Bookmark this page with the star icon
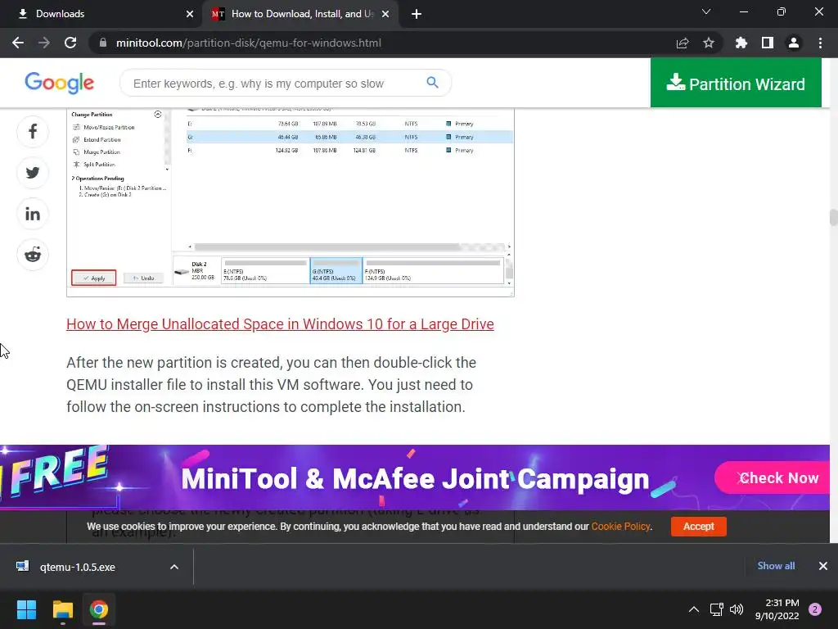Viewport: 838px width, 629px height. 709,43
